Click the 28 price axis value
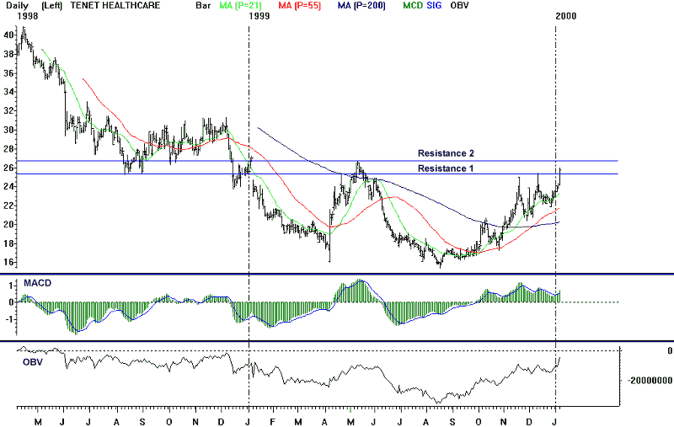The width and height of the screenshot is (674, 427). [8, 148]
